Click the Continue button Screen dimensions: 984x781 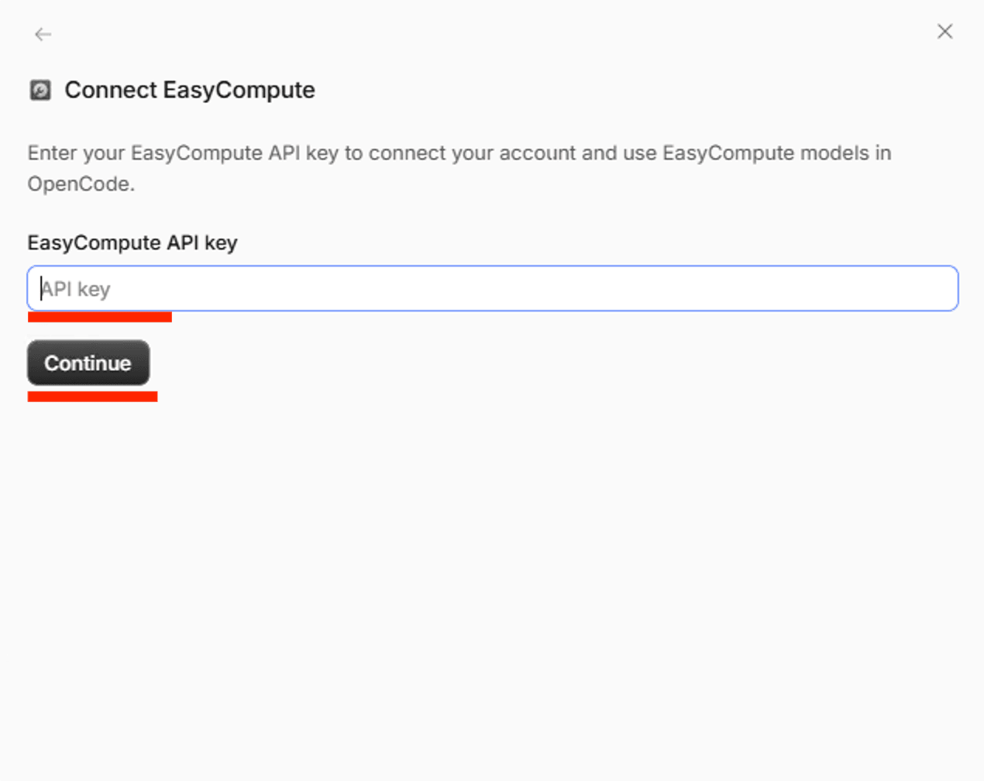pyautogui.click(x=88, y=363)
